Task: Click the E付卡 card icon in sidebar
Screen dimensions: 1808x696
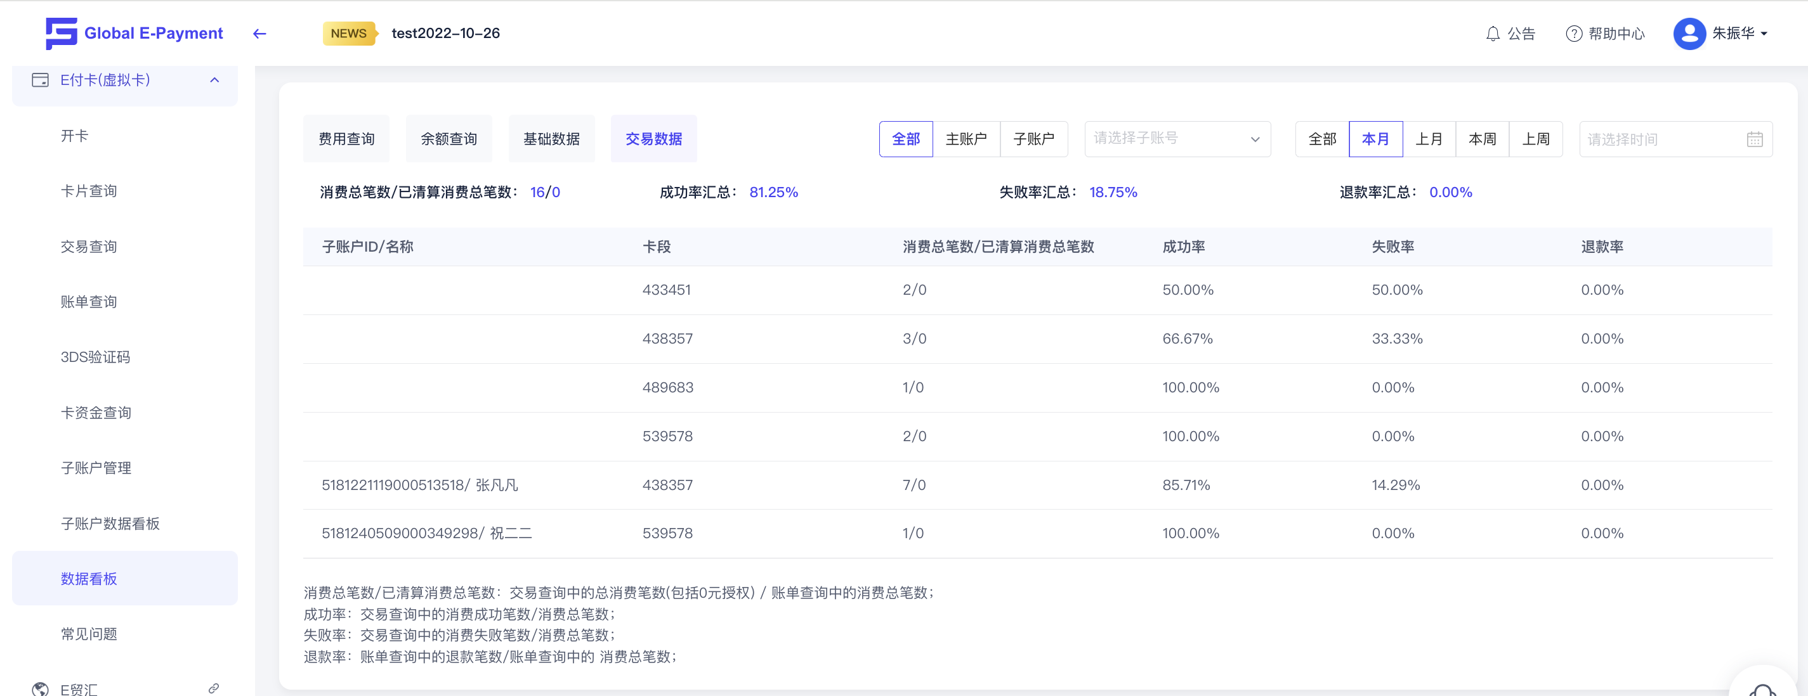Action: point(41,80)
